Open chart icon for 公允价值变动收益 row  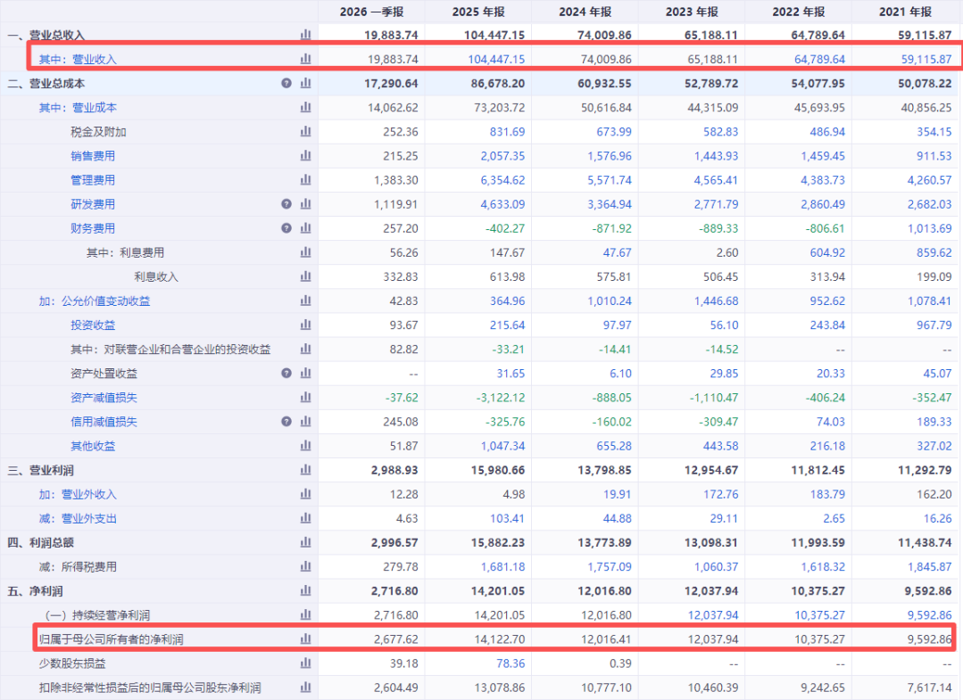click(306, 301)
